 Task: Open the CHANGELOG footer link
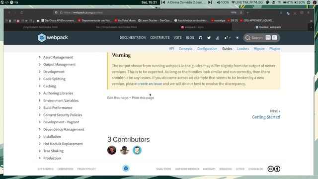(x=256, y=169)
